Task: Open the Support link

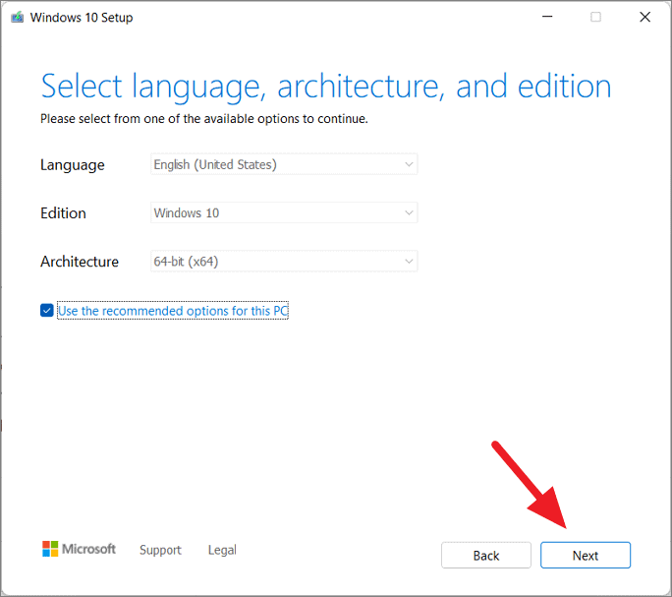Action: click(x=160, y=550)
